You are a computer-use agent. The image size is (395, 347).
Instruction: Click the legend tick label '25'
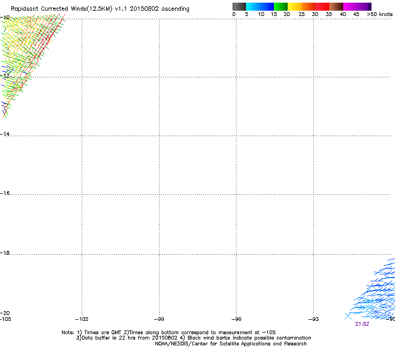point(302,14)
